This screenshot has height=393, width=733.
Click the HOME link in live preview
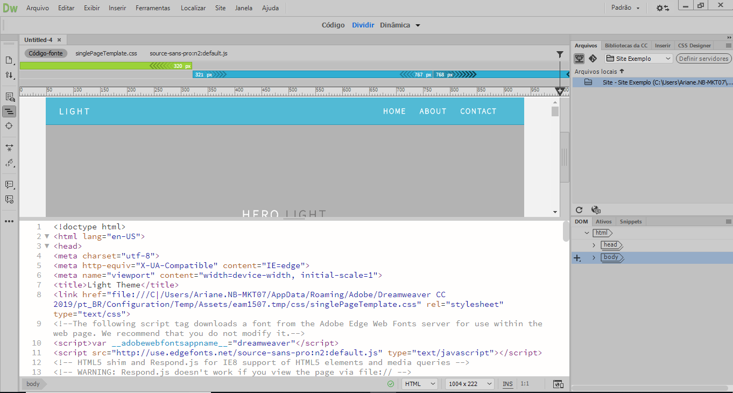point(394,111)
